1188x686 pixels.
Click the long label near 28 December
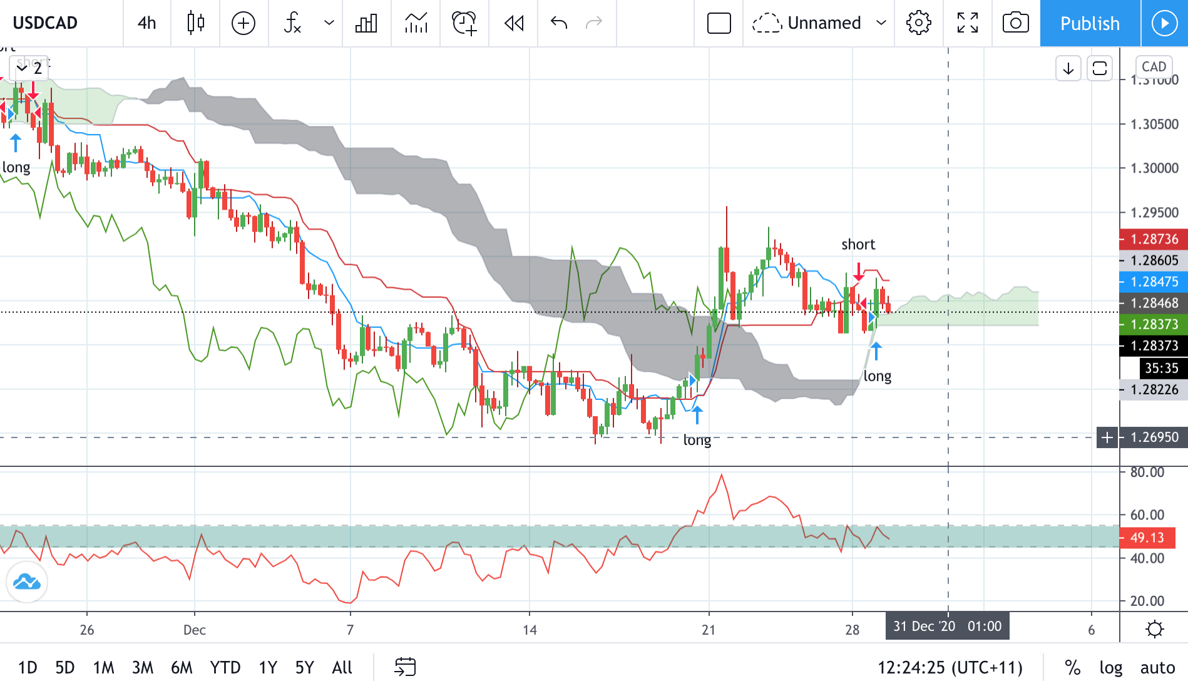pos(877,376)
